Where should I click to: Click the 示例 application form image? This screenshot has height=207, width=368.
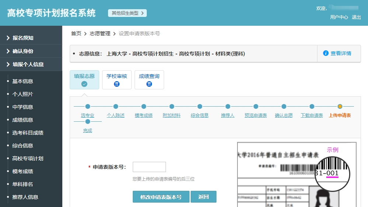pos(297,175)
